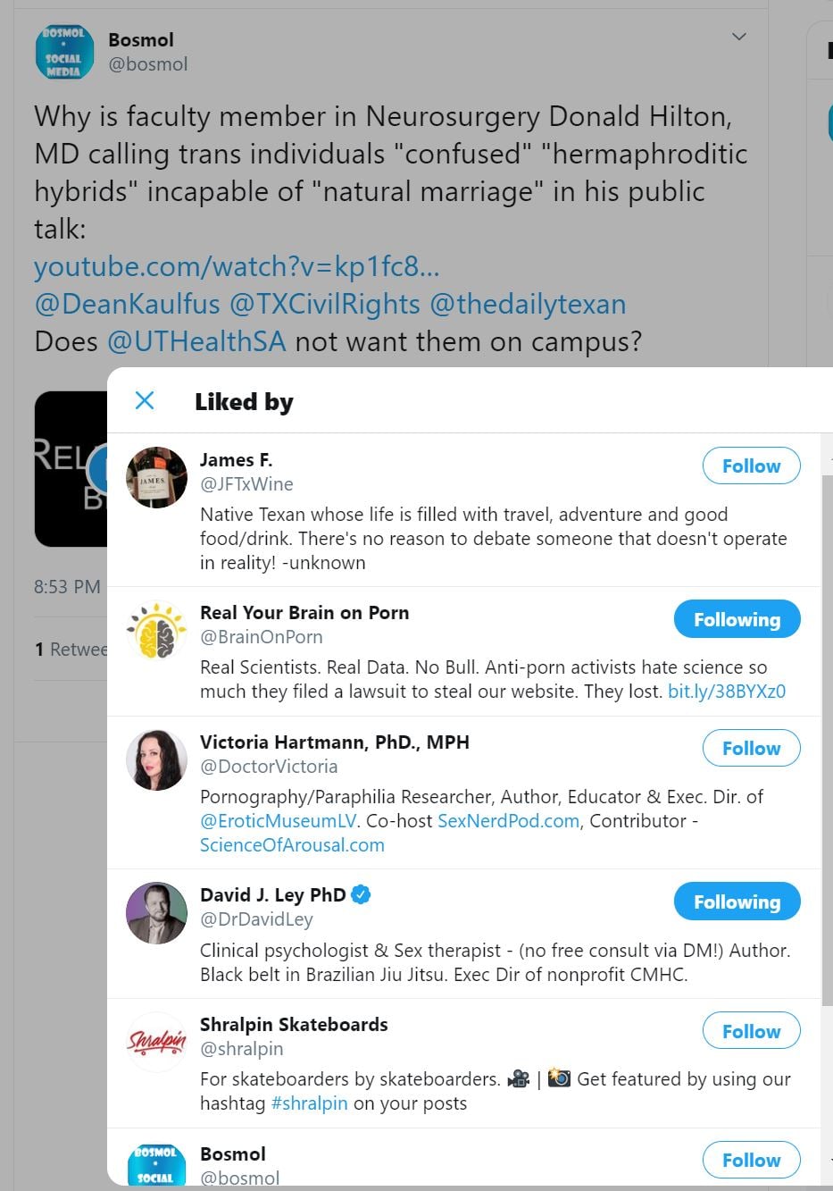
Task: Click David J. Ley's verified badge
Action: (x=361, y=894)
